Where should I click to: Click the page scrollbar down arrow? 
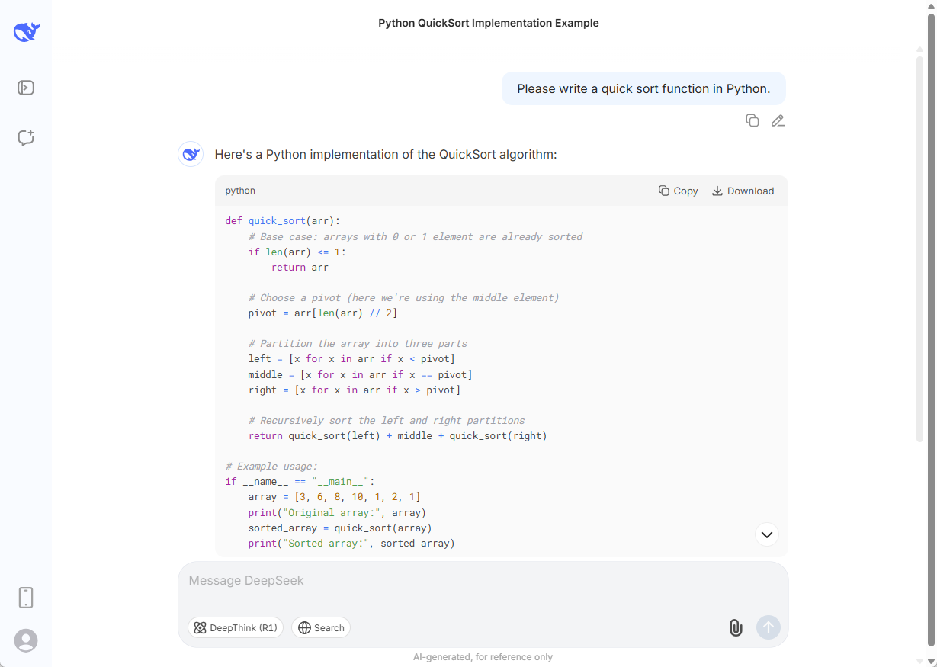coord(931,661)
